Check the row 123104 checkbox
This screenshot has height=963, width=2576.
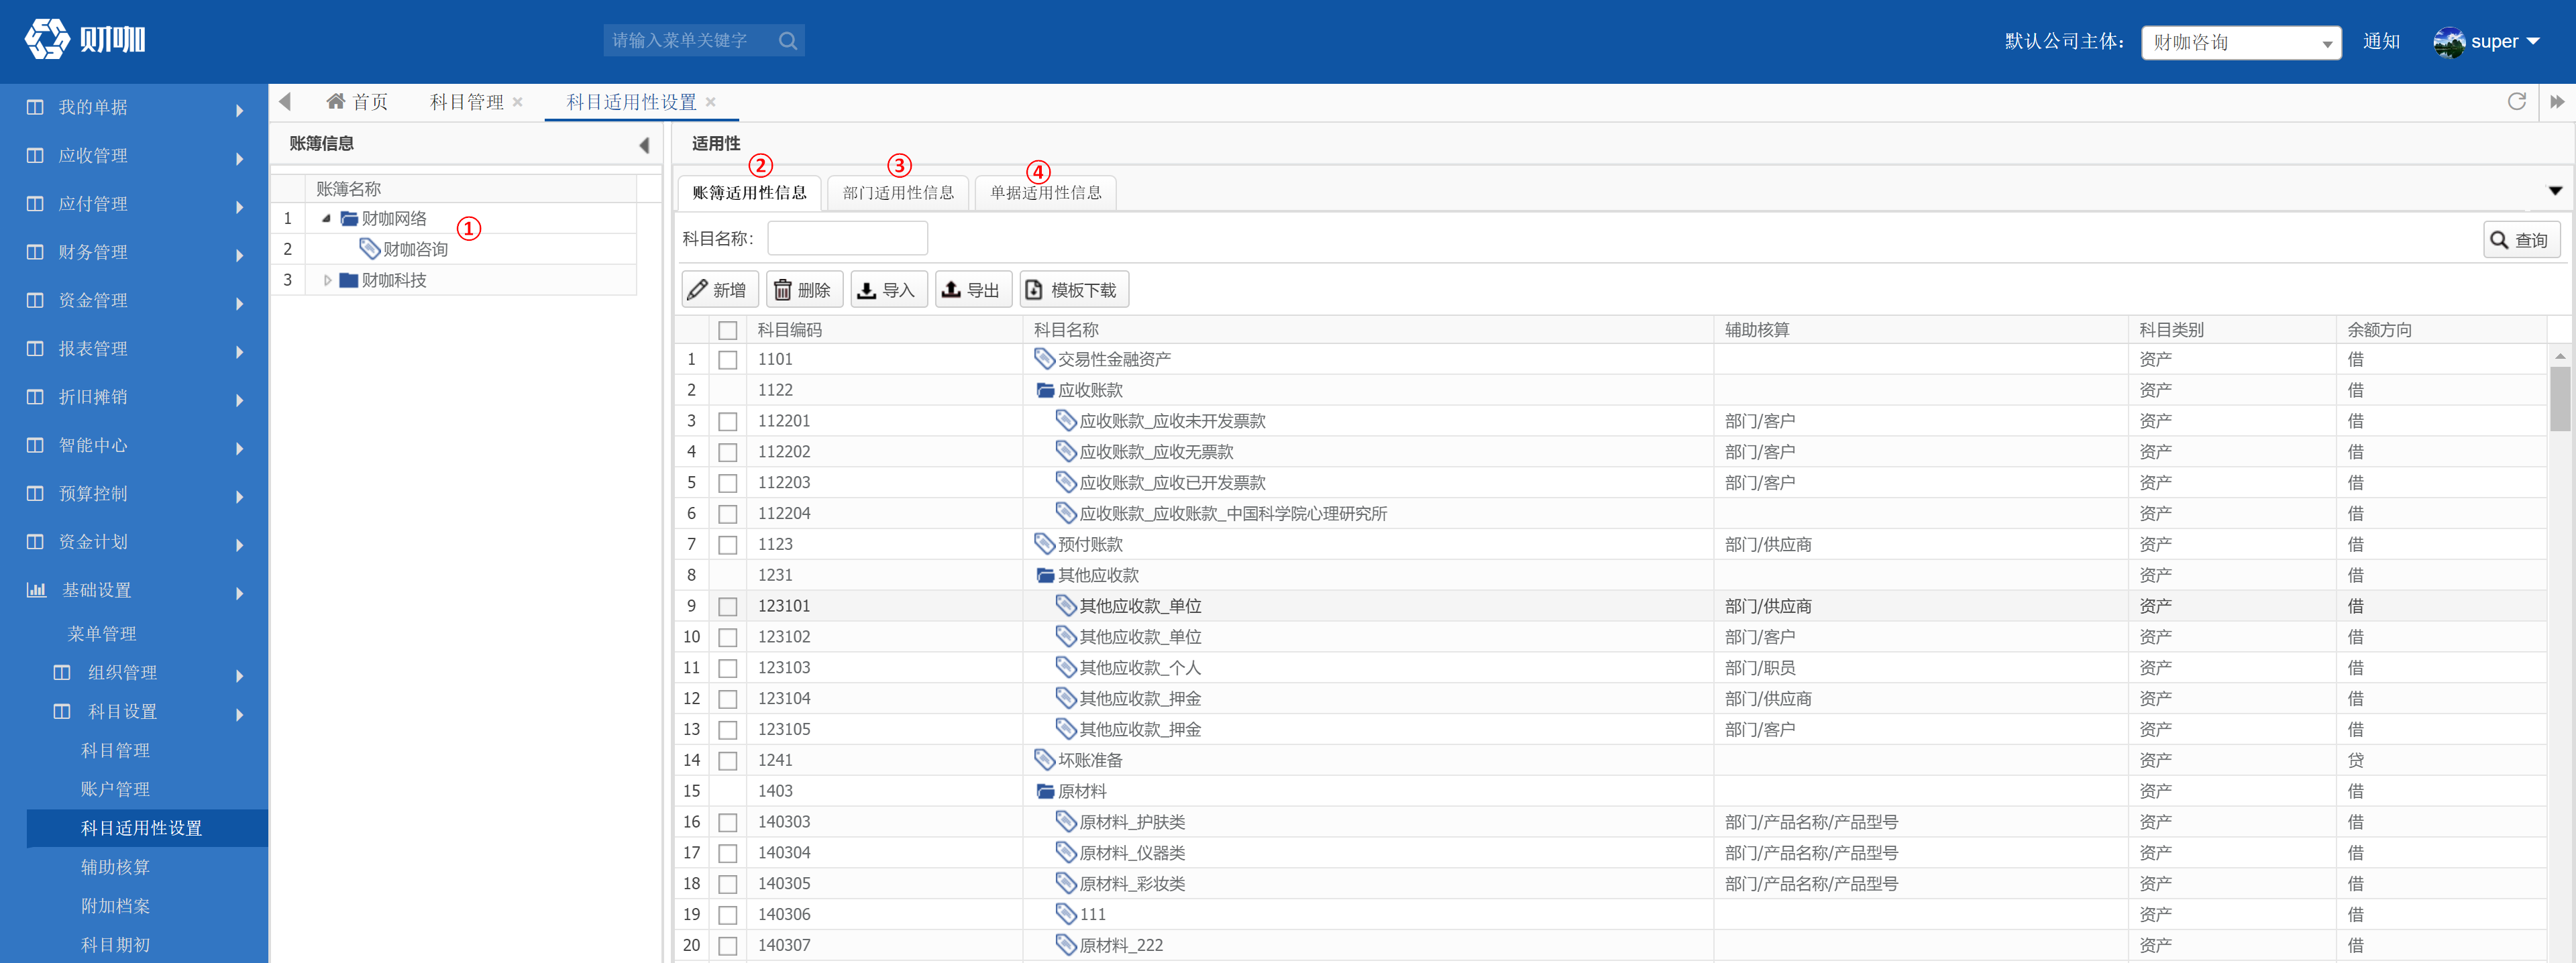coord(728,699)
